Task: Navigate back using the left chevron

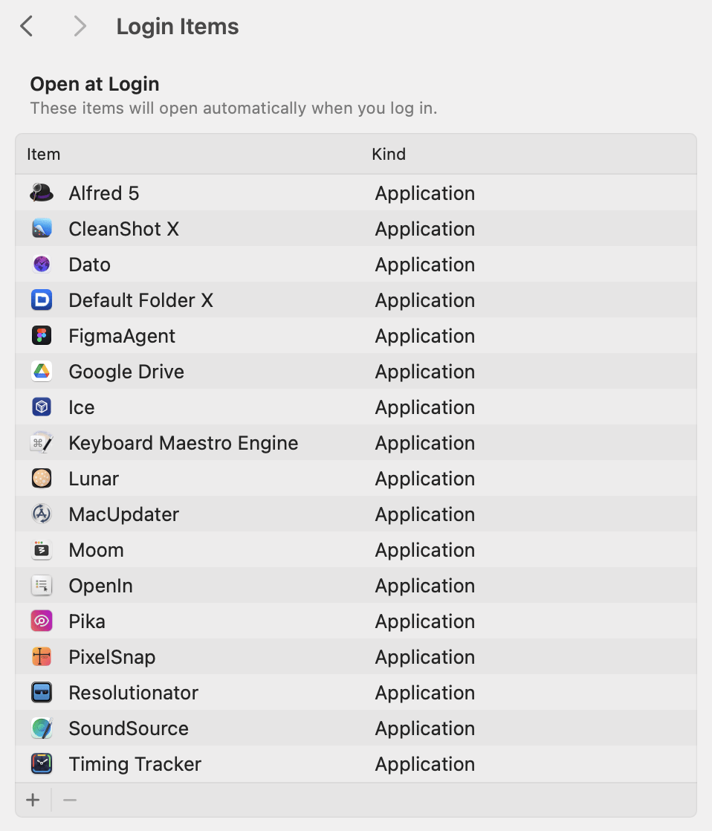Action: (x=26, y=26)
